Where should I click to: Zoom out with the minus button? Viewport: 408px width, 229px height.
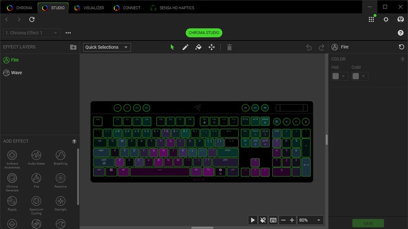[x=284, y=220]
